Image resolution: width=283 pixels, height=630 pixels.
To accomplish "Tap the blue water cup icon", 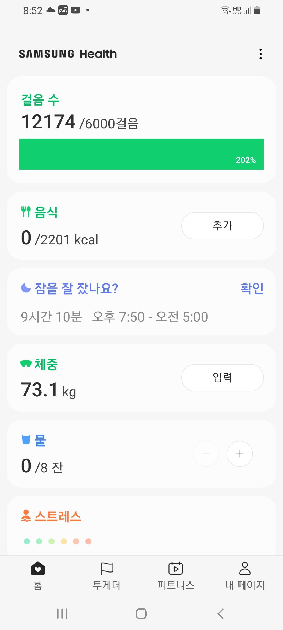I will coord(26,440).
